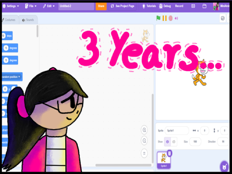232x174 pixels.
Task: Open the messages envelope icon
Action: pyautogui.click(x=193, y=6)
